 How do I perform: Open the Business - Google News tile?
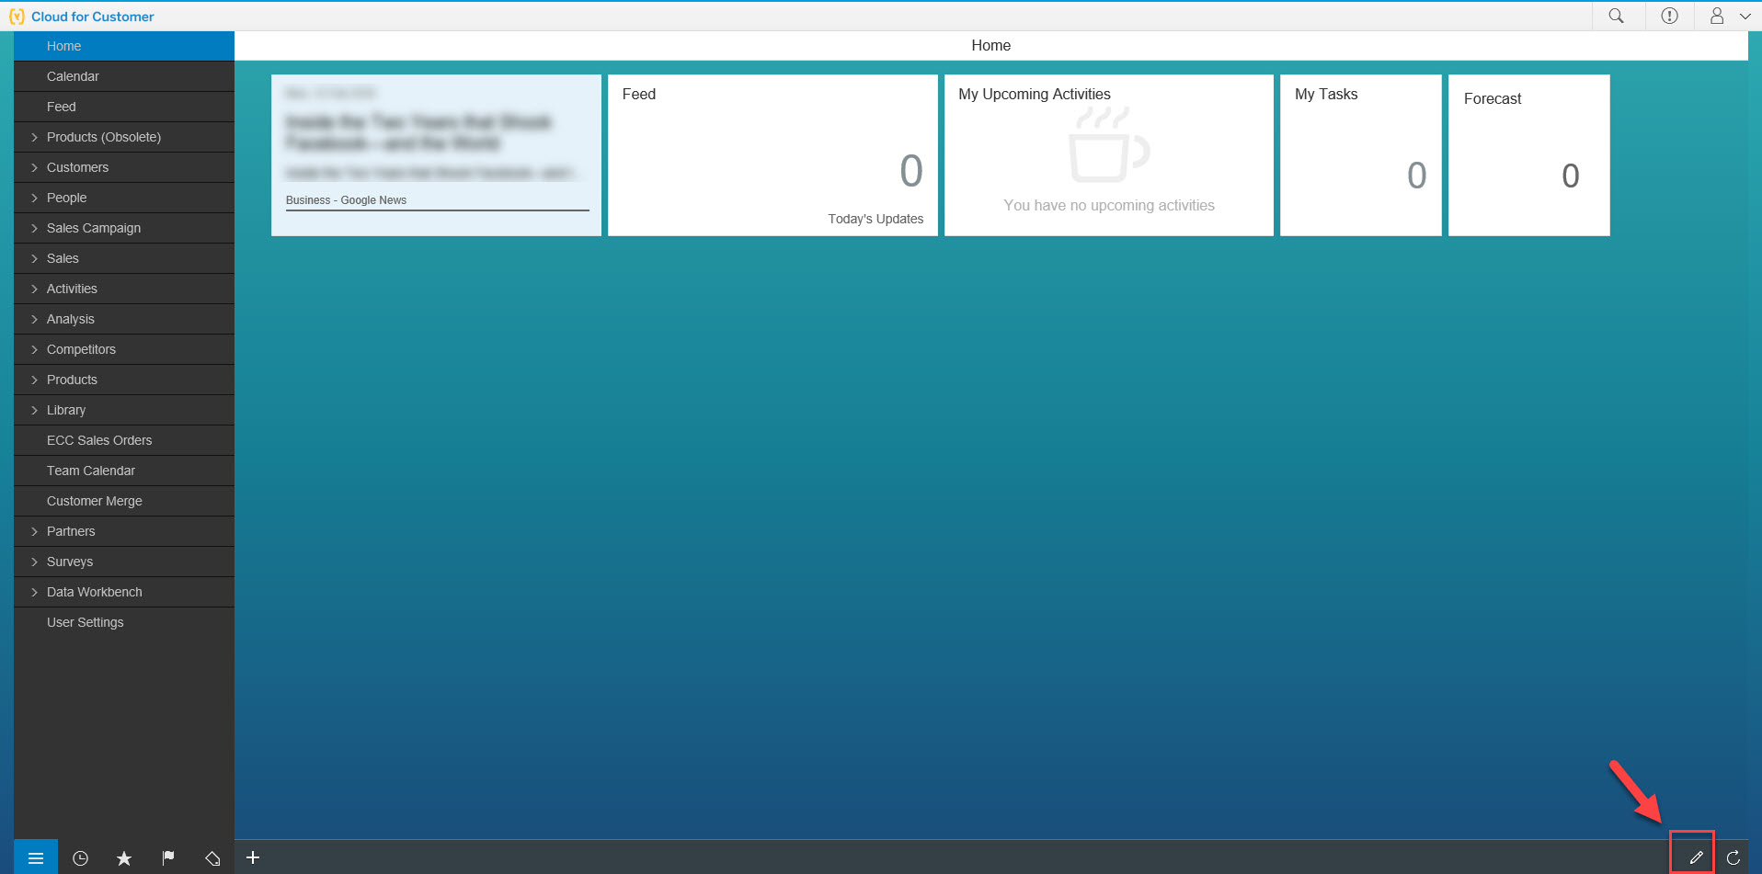click(x=436, y=155)
